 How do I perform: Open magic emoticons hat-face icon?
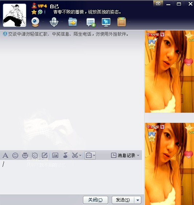pos(25,156)
